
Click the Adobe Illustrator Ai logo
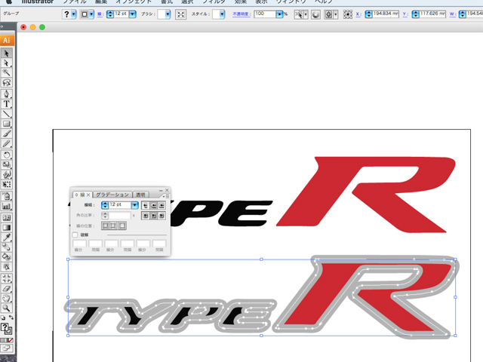(7, 40)
